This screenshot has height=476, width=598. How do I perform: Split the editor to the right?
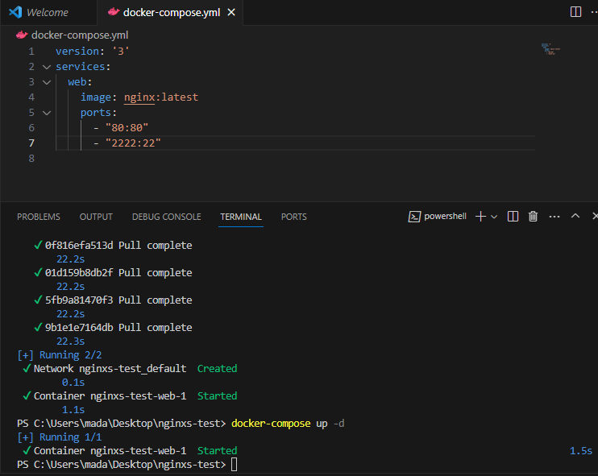tap(575, 12)
